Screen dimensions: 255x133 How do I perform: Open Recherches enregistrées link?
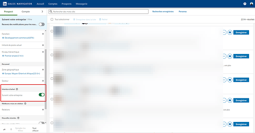pyautogui.click(x=163, y=11)
